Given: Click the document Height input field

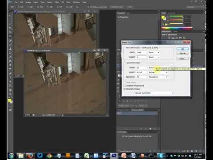Looking at the screenshot, I should pyautogui.click(x=141, y=72).
